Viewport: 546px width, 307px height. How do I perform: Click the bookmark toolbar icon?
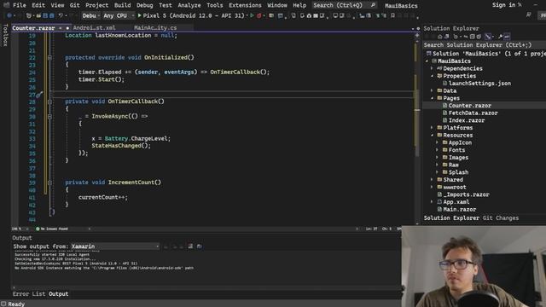(x=392, y=15)
